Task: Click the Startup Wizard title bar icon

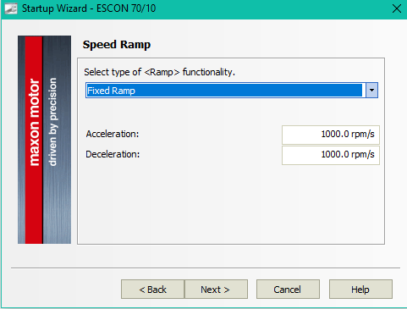Action: coord(11,8)
